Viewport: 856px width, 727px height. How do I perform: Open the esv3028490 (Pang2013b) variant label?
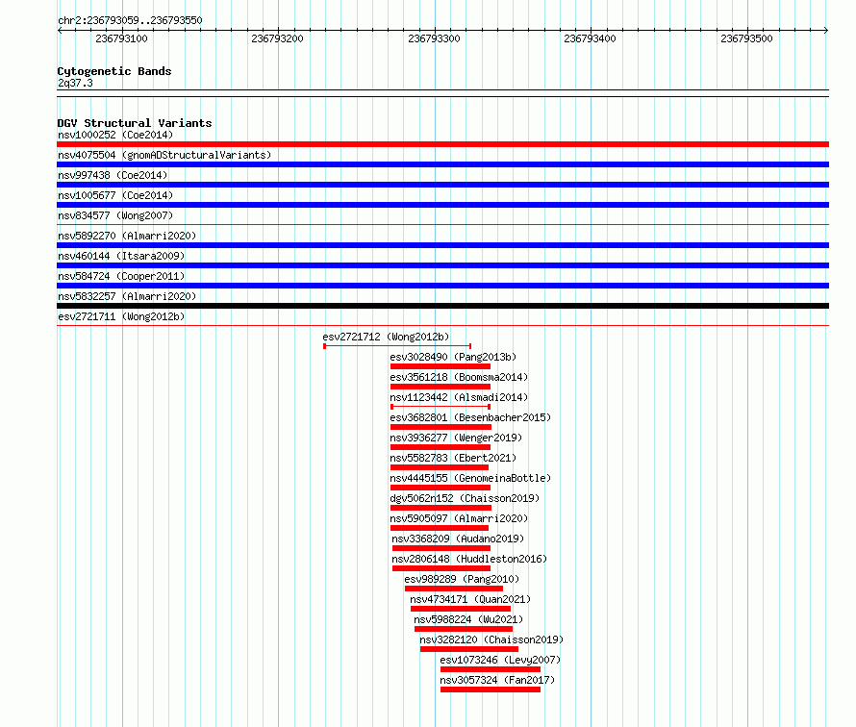453,357
